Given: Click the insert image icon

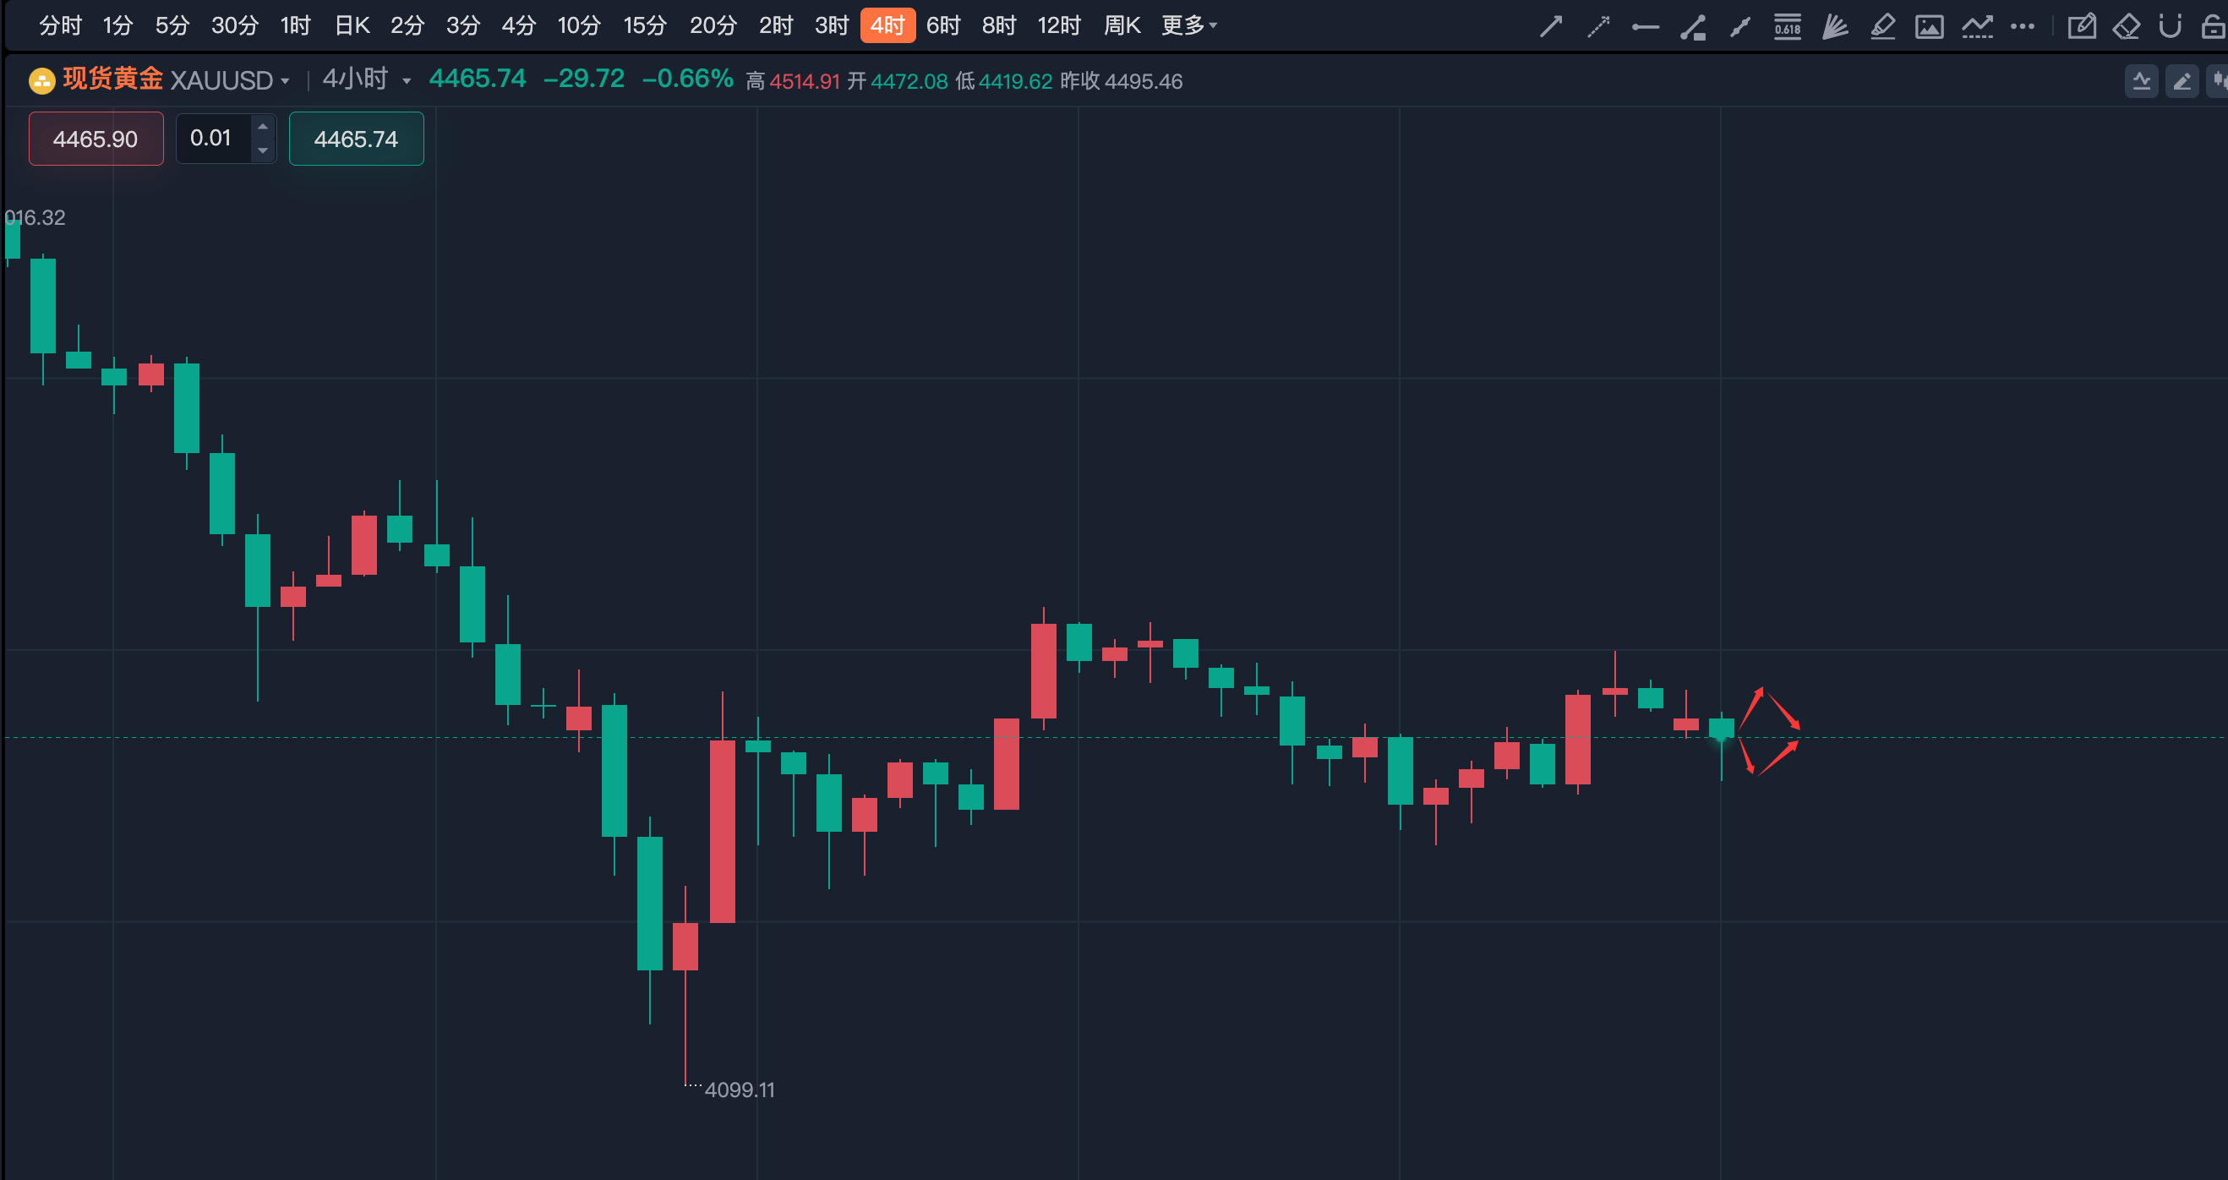Looking at the screenshot, I should [x=1929, y=27].
